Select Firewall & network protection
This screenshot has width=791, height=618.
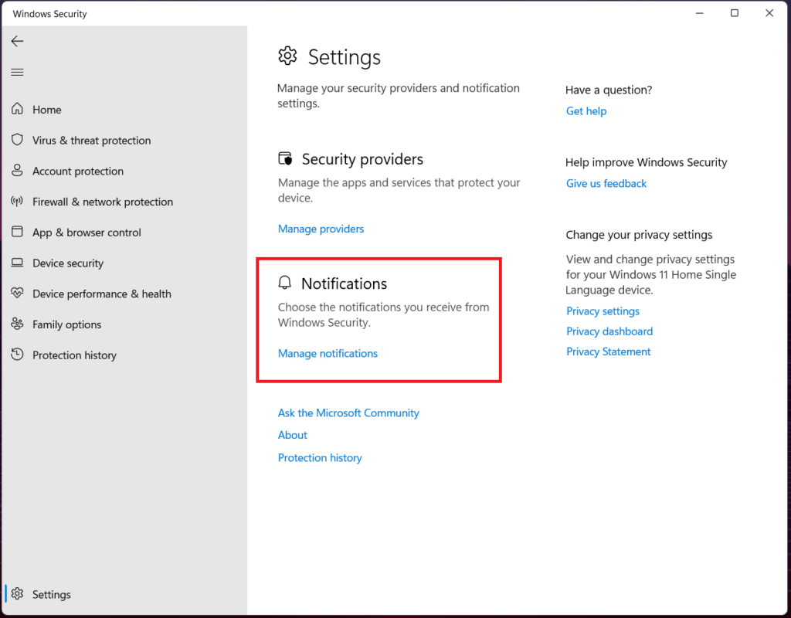pos(103,202)
